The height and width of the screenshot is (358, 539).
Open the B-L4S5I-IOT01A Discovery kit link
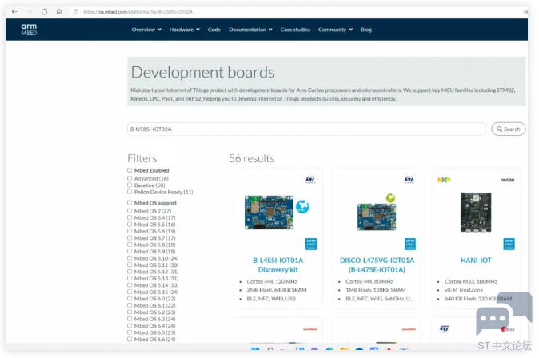coord(277,265)
